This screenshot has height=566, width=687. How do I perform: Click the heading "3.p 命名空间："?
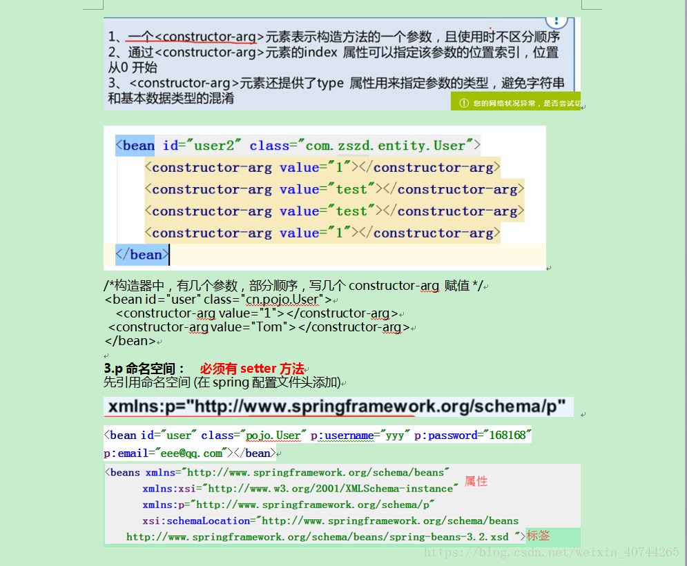(x=144, y=369)
